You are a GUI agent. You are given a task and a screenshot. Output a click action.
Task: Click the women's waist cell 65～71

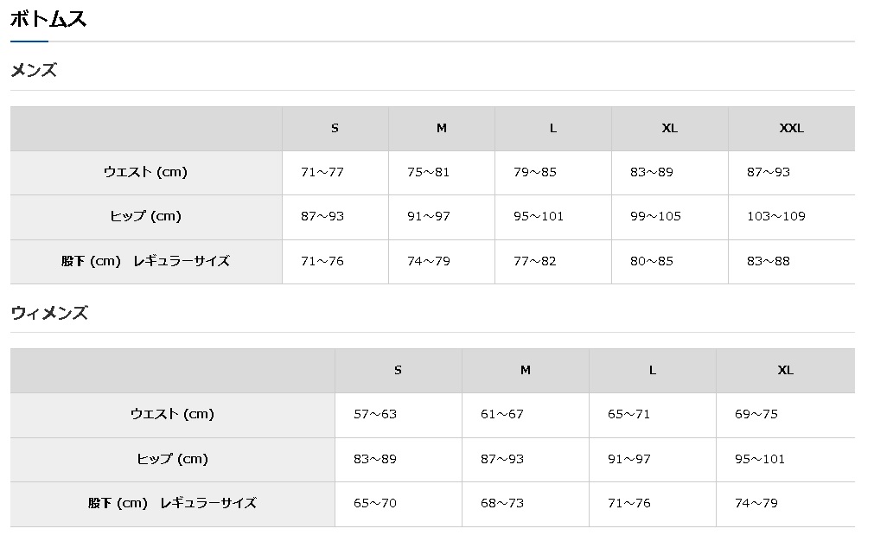point(629,414)
